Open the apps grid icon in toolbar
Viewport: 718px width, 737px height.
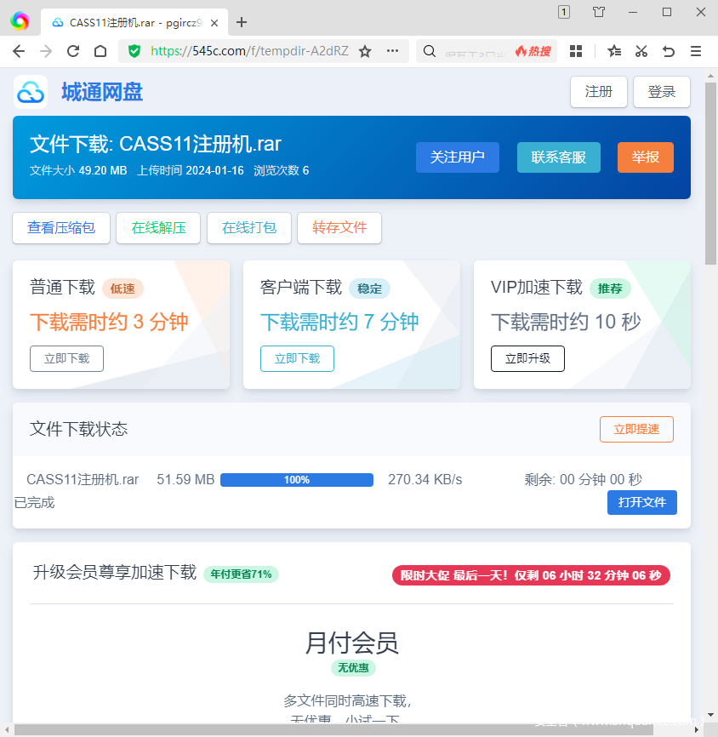click(576, 51)
